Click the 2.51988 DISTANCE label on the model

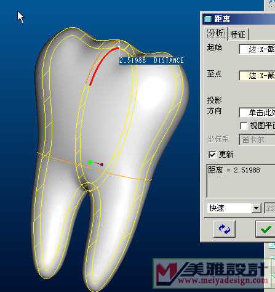tap(151, 60)
